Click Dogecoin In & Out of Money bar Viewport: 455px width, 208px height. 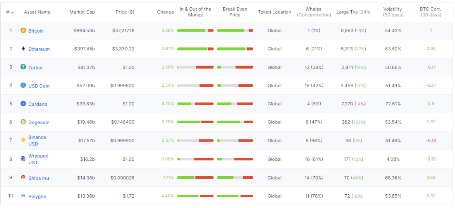click(x=195, y=122)
